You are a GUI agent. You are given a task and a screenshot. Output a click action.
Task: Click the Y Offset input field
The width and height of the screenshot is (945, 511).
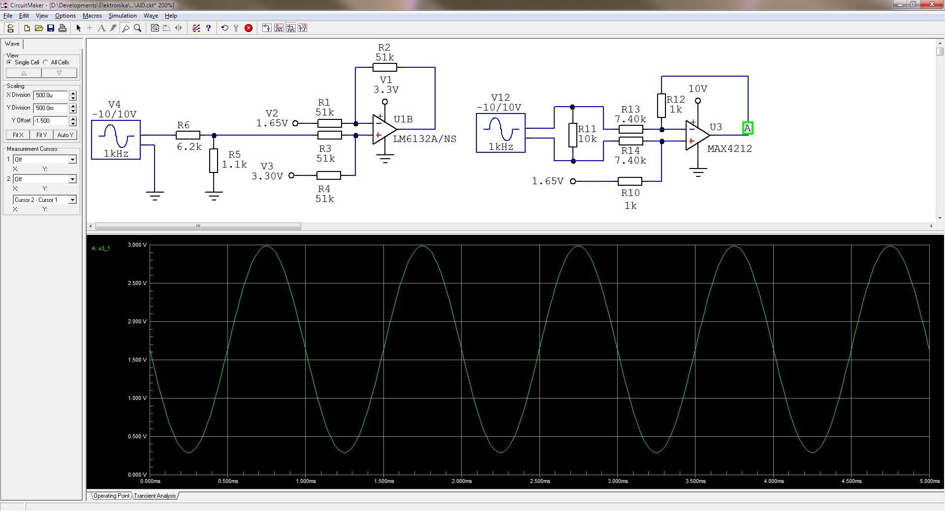(51, 121)
